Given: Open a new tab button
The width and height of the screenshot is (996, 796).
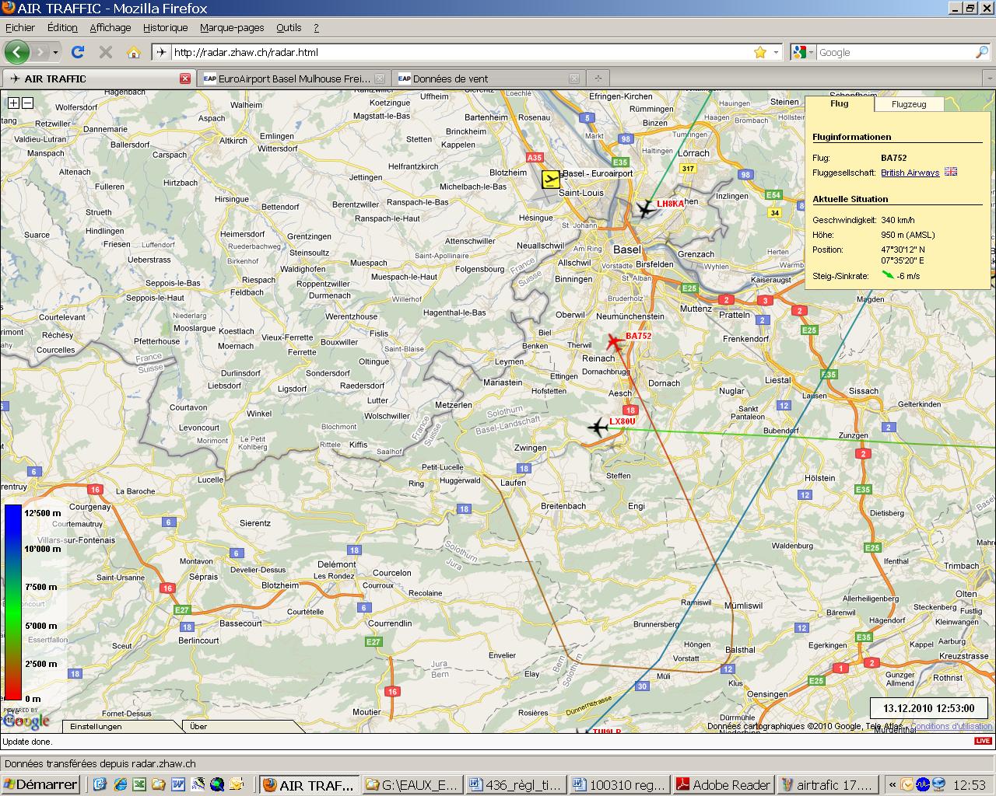Looking at the screenshot, I should coord(598,79).
